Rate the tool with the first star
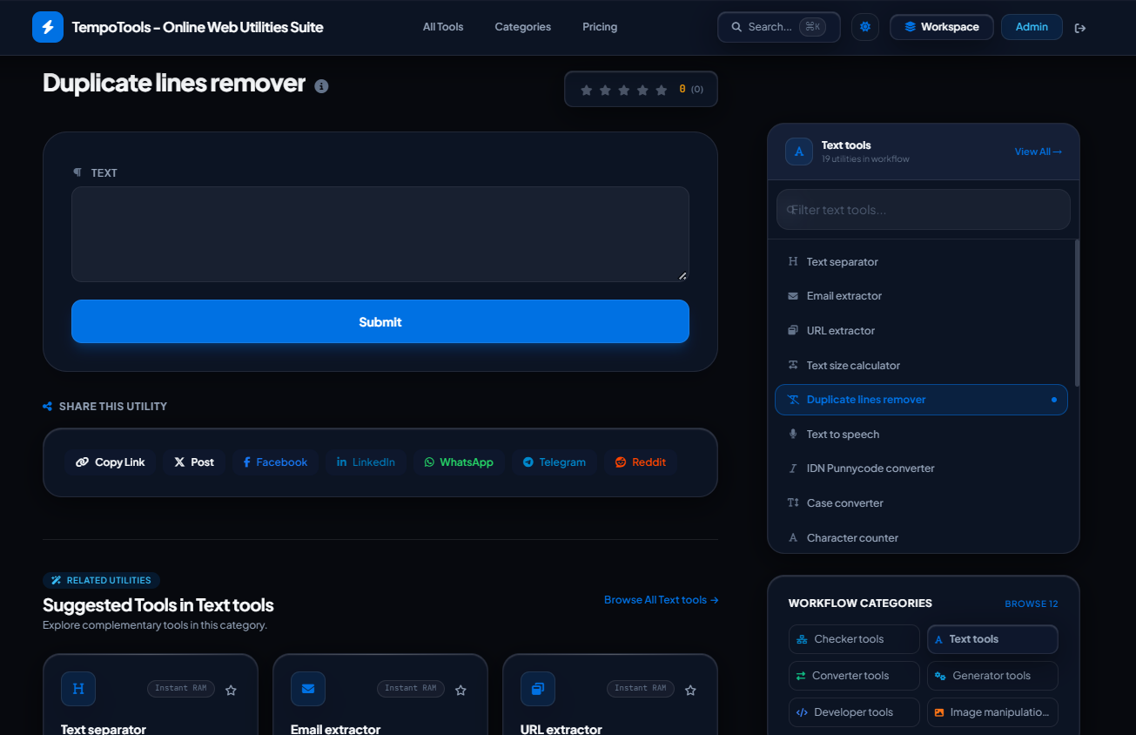1136x735 pixels. [x=587, y=90]
